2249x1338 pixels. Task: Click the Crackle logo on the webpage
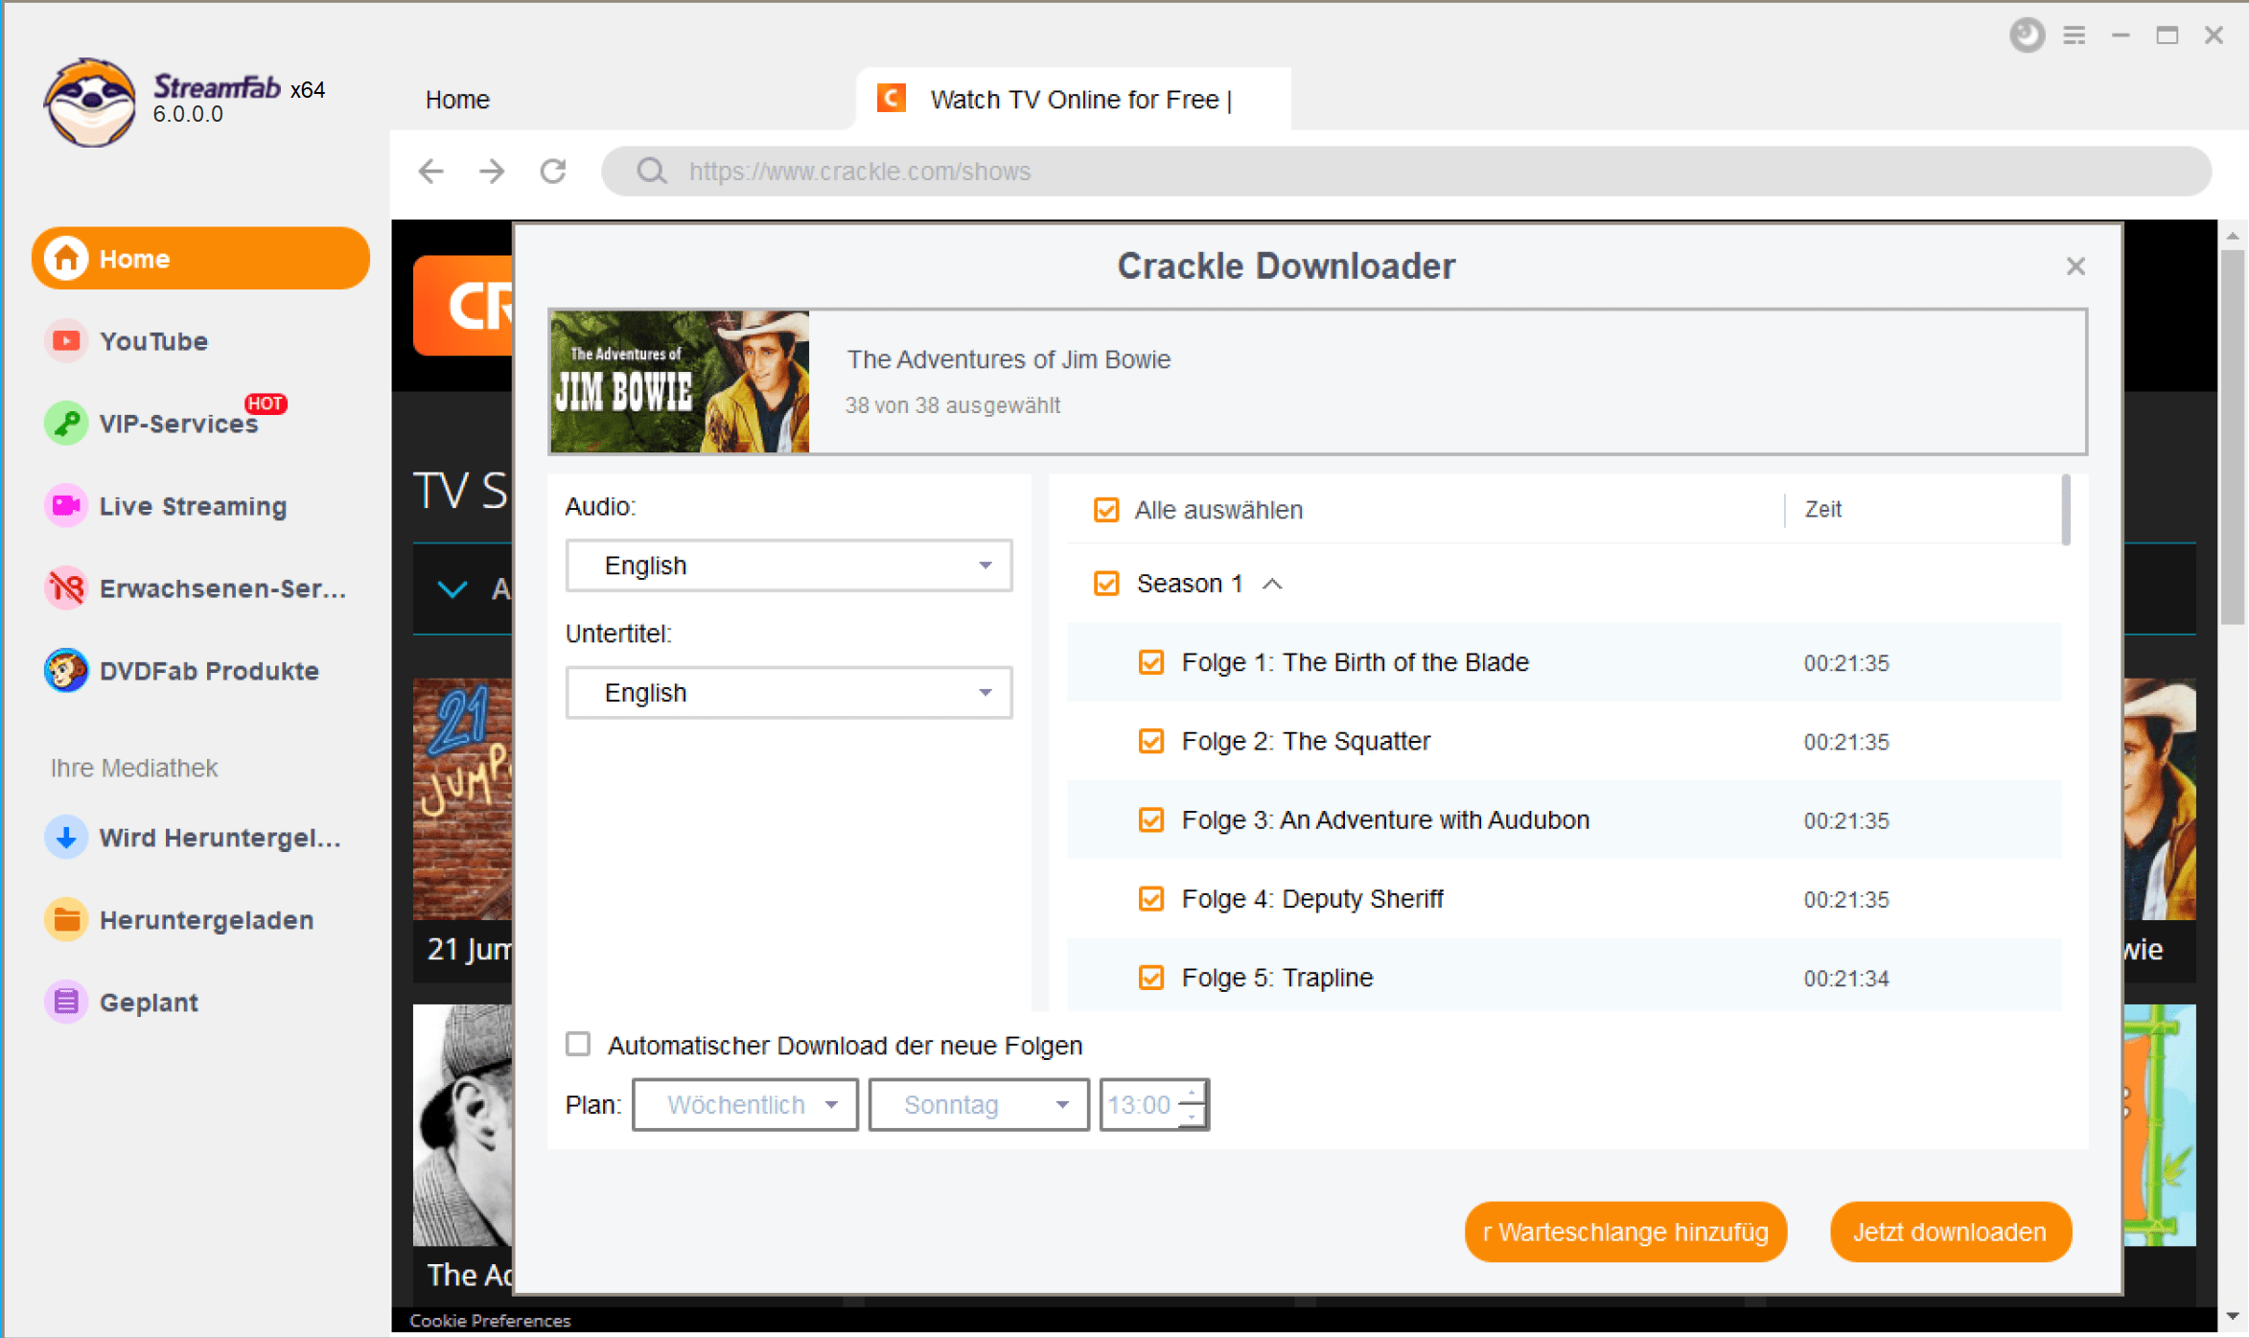(x=464, y=306)
